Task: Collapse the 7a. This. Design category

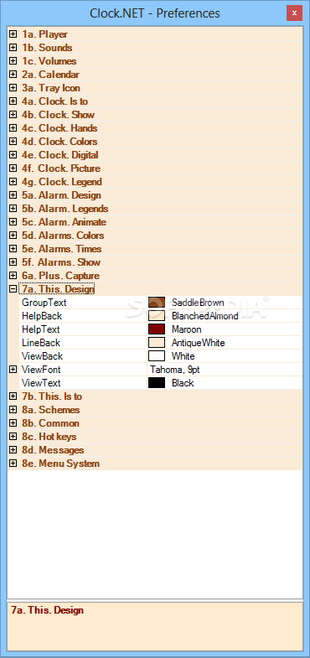Action: tap(13, 289)
